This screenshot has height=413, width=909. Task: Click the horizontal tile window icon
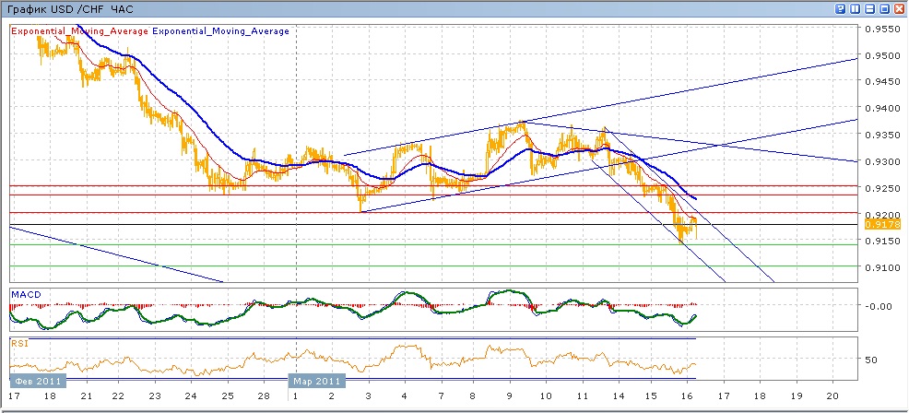coord(870,9)
